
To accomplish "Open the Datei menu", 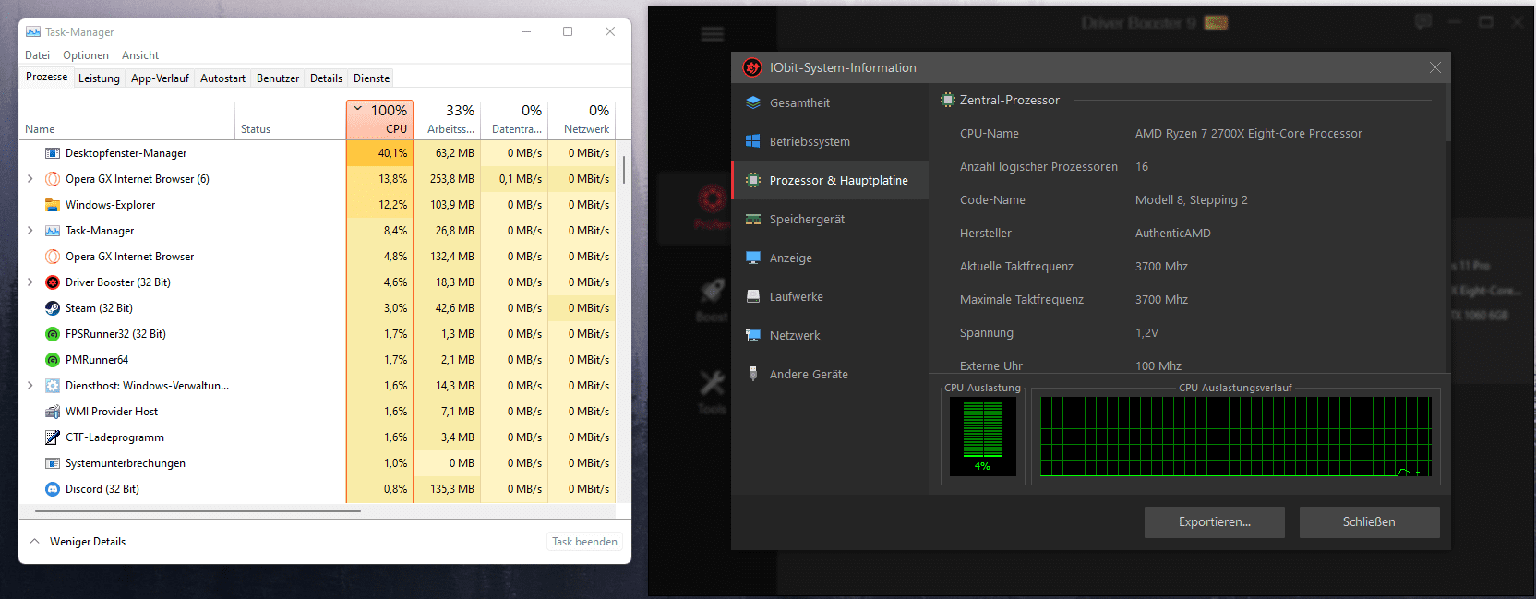I will tap(37, 55).
